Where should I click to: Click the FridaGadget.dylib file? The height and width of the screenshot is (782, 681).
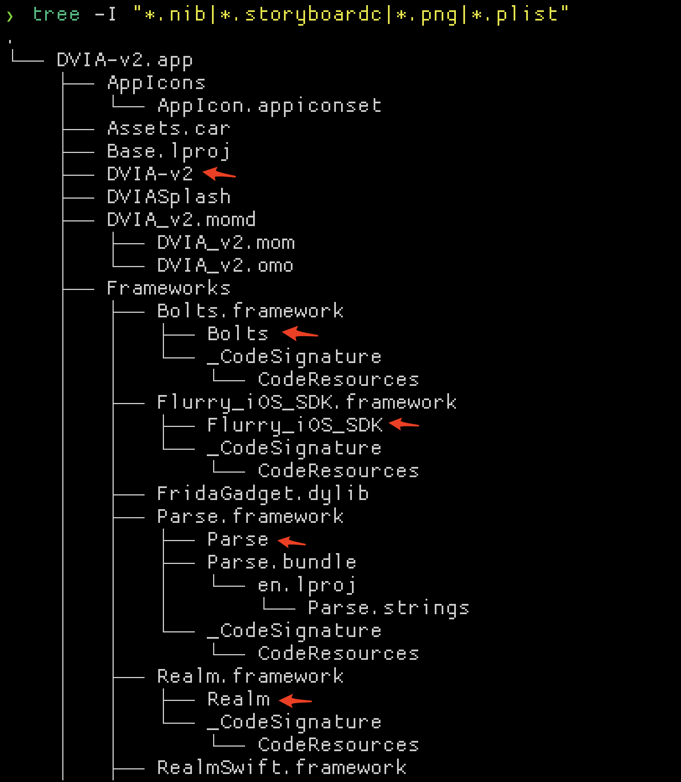click(x=263, y=494)
